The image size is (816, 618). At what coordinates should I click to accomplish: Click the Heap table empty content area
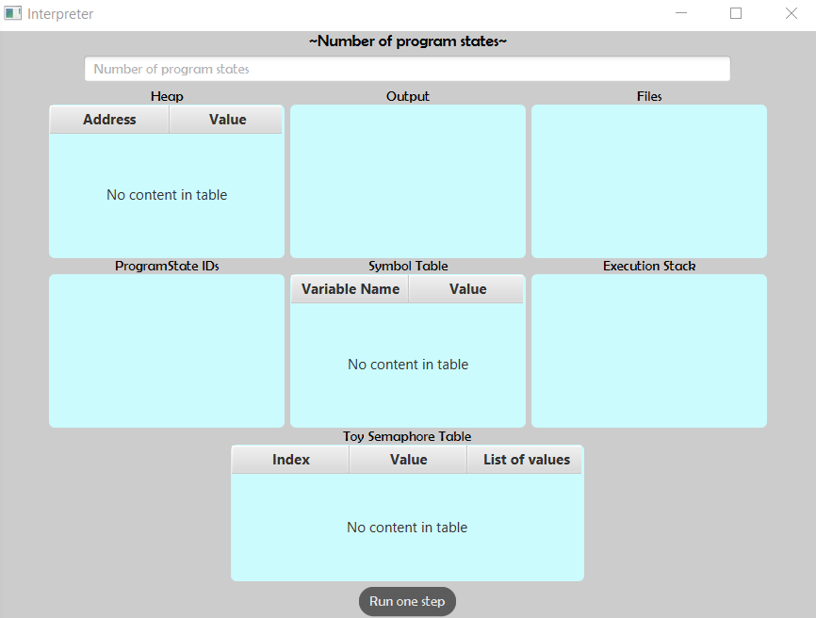click(x=166, y=194)
